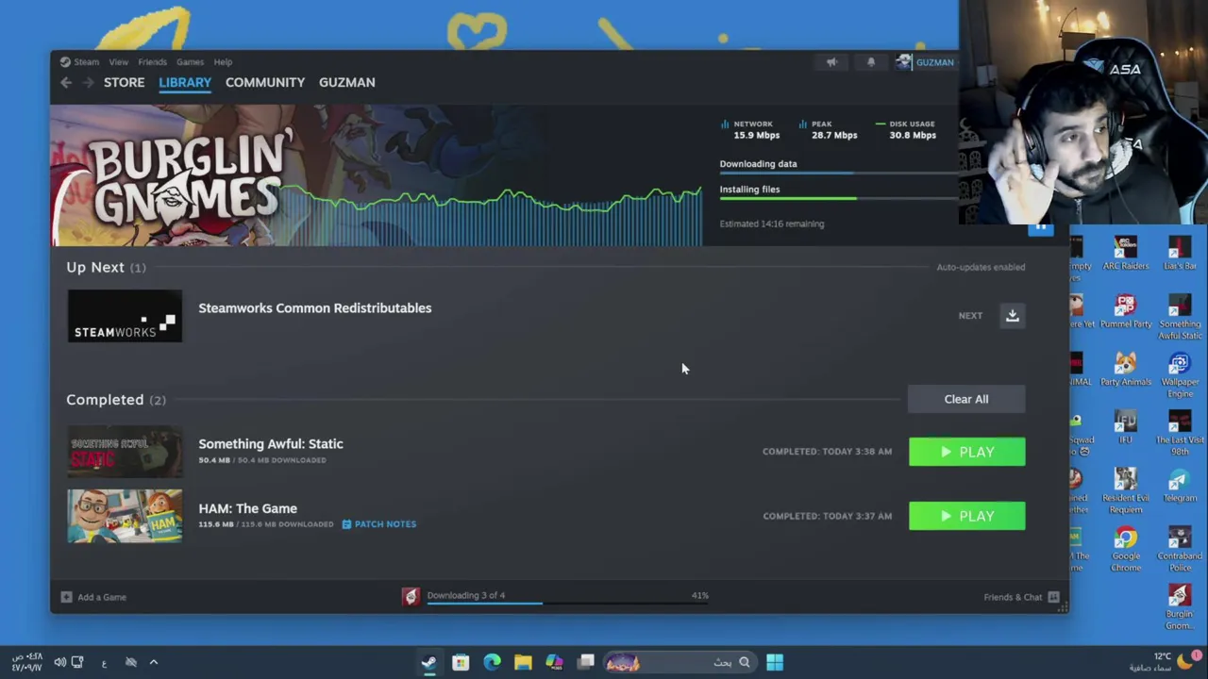Click Friends & Chat label

[1013, 597]
